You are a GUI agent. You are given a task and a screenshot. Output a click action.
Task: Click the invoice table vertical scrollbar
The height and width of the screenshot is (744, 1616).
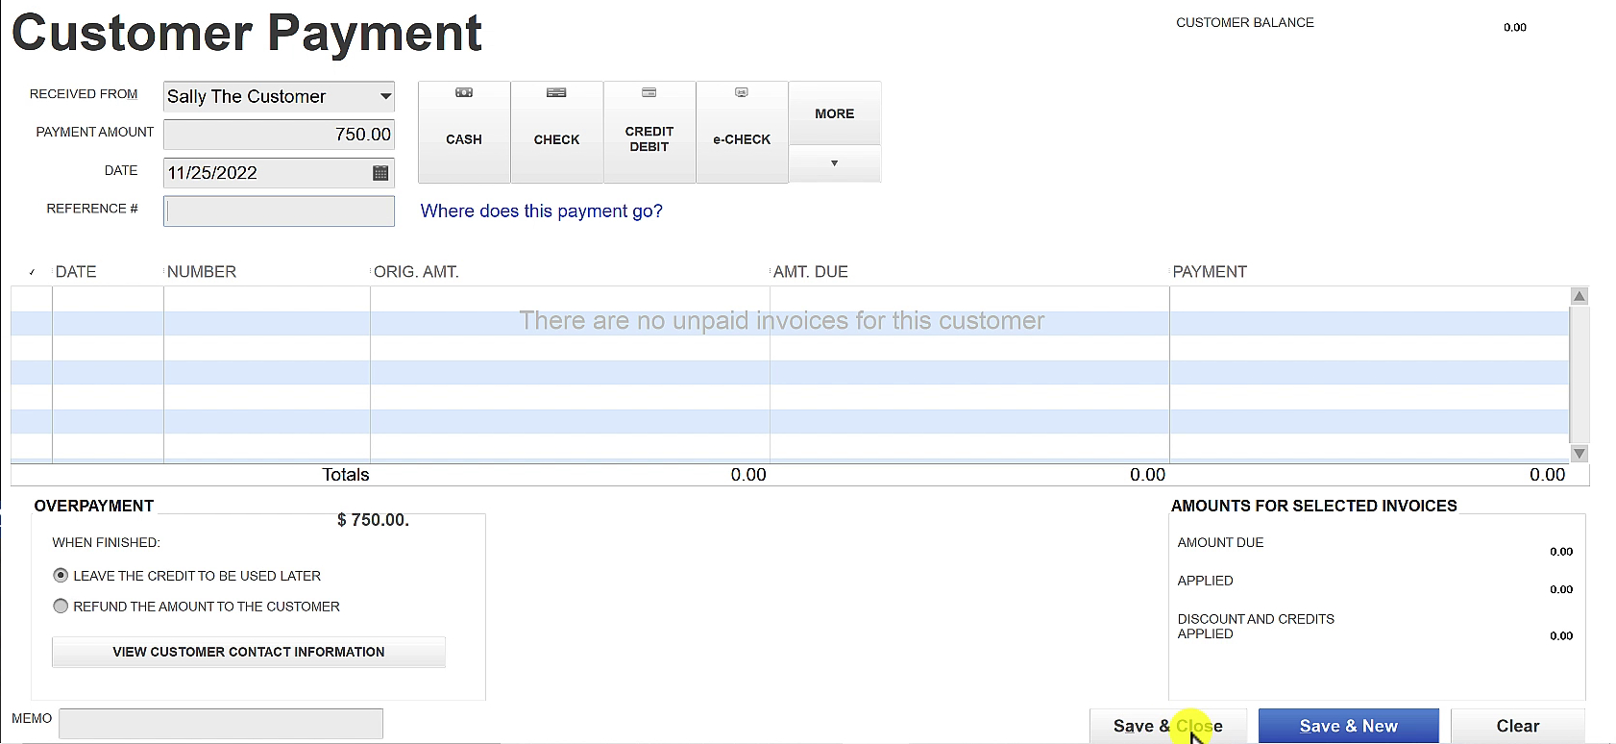point(1579,375)
